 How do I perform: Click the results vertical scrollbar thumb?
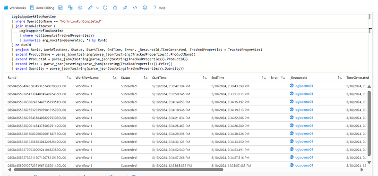(369, 123)
